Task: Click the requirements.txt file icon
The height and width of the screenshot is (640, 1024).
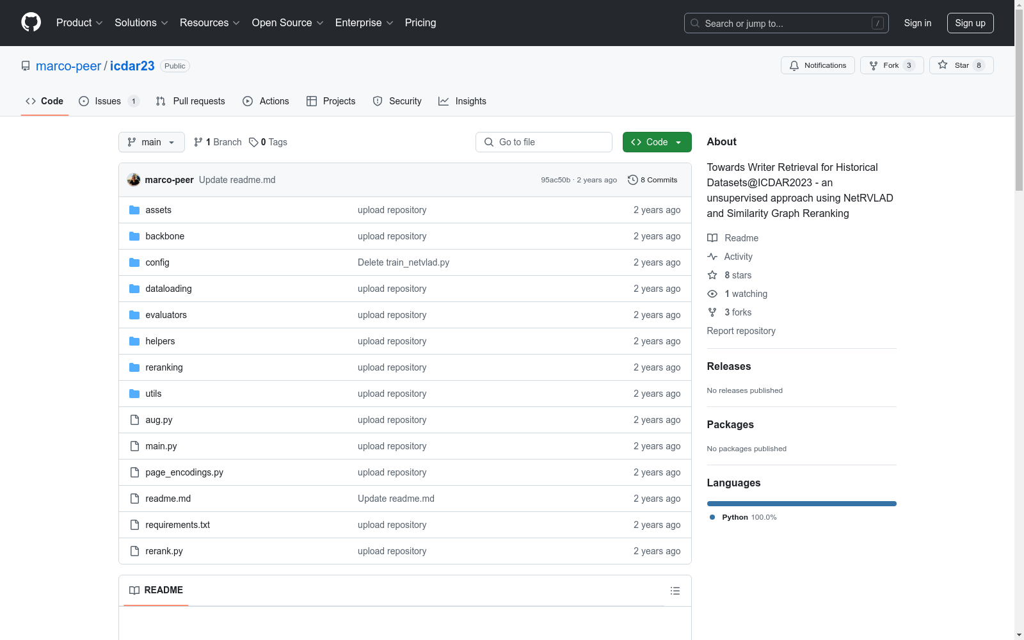Action: point(134,525)
